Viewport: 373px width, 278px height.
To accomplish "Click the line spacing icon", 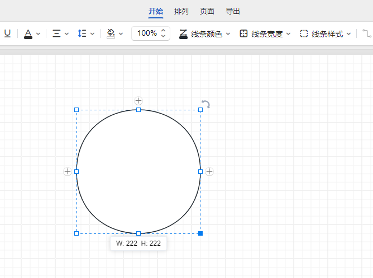I will pyautogui.click(x=82, y=33).
